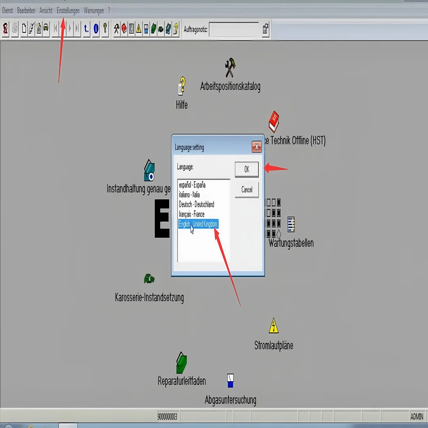Click the red book toolbar icon
Screen dimensions: 428x428
124,29
